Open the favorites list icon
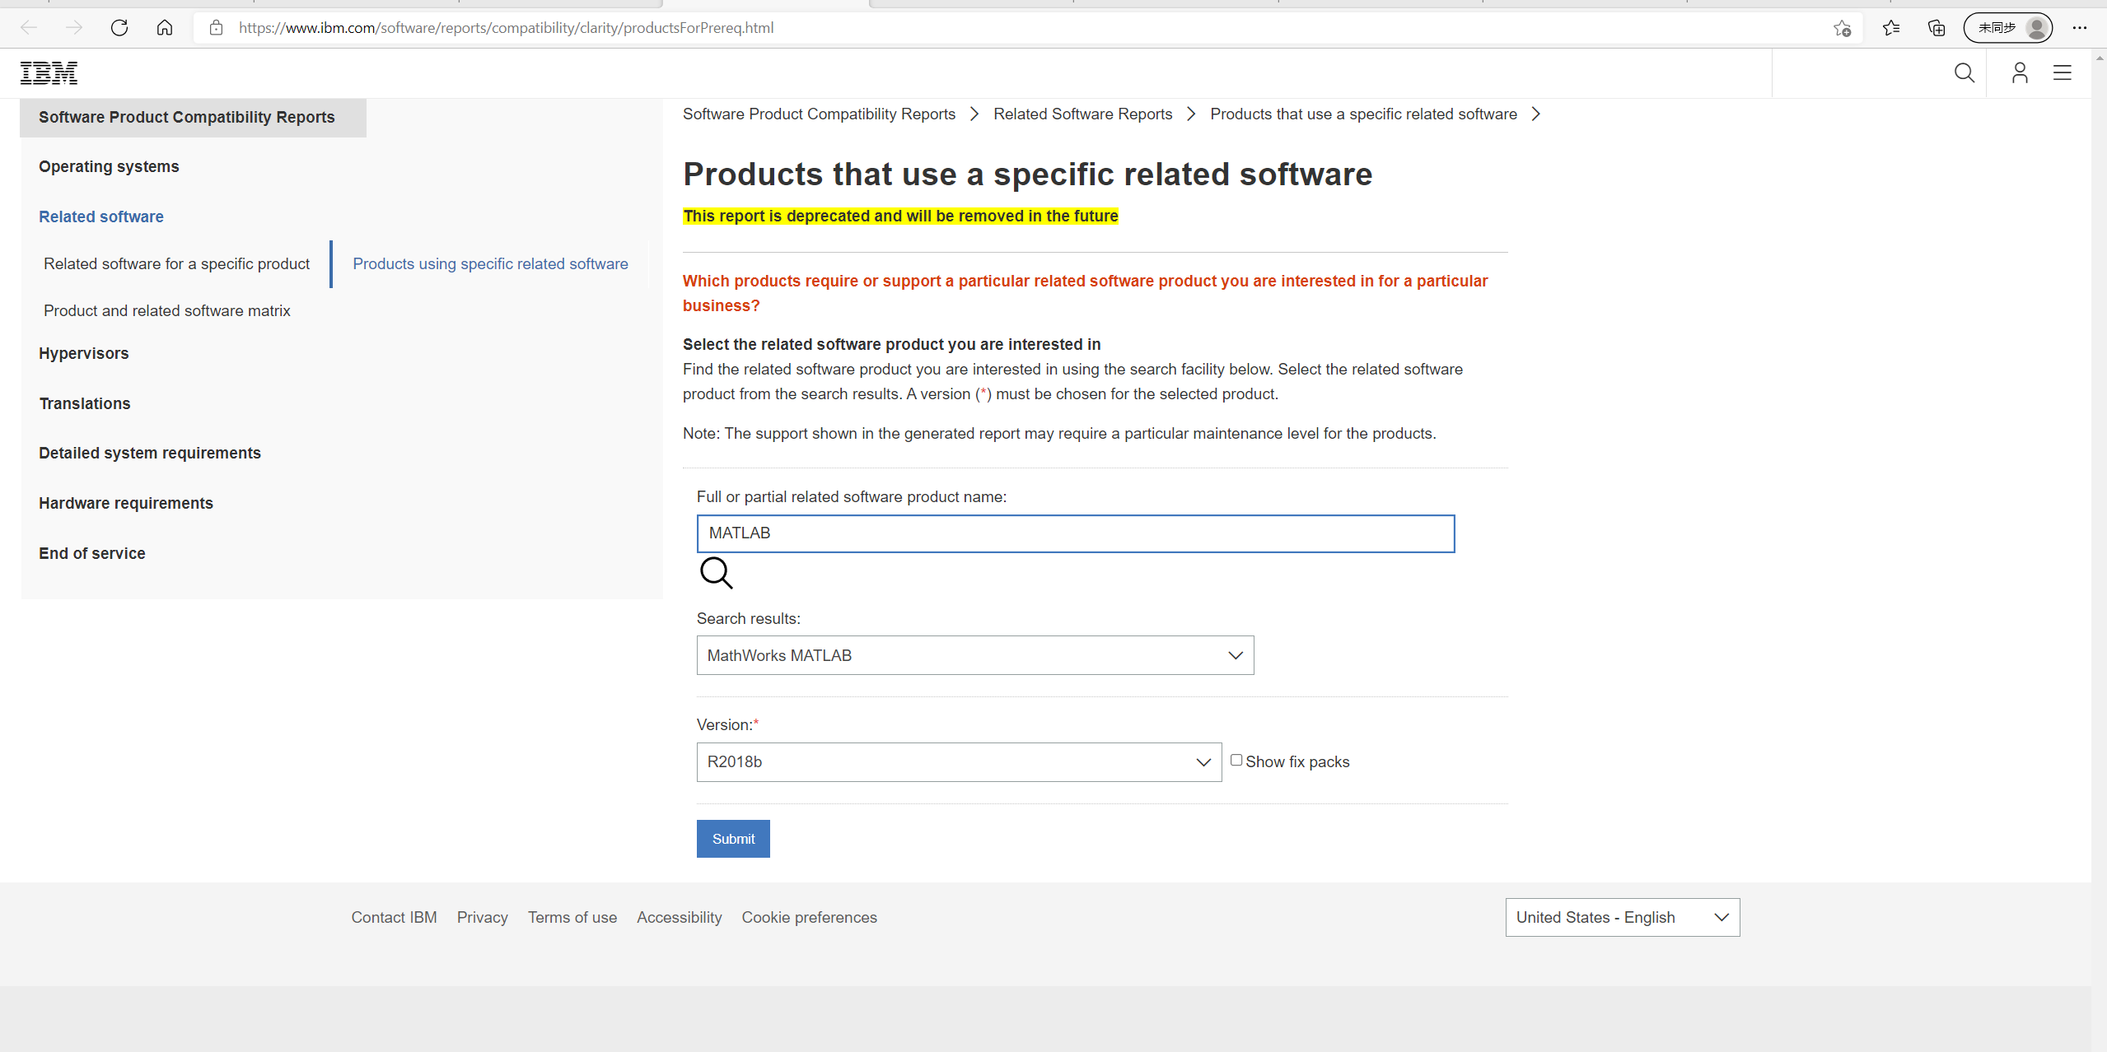The width and height of the screenshot is (2107, 1052). pyautogui.click(x=1891, y=28)
